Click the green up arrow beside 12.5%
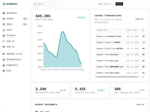 point(84,17)
